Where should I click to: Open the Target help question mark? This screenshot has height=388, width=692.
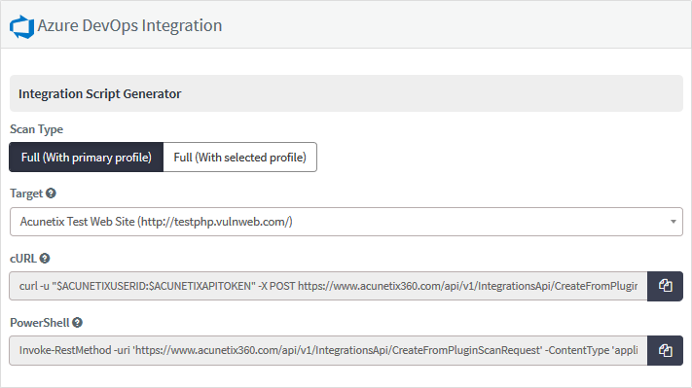pos(51,194)
